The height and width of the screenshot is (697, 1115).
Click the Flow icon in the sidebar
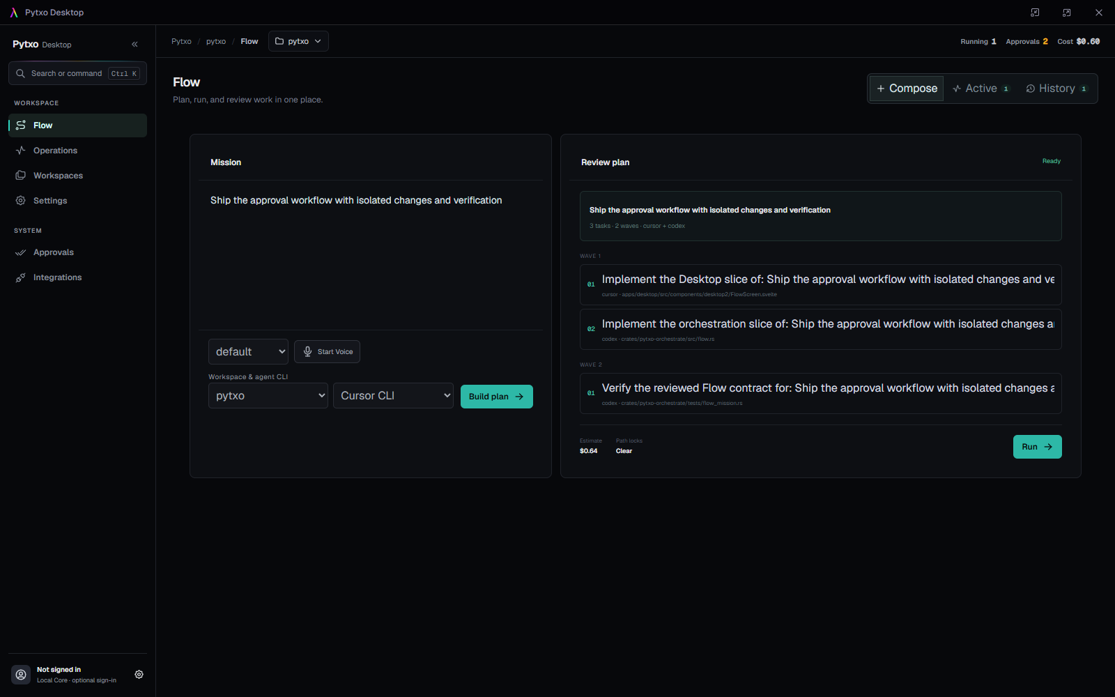21,125
